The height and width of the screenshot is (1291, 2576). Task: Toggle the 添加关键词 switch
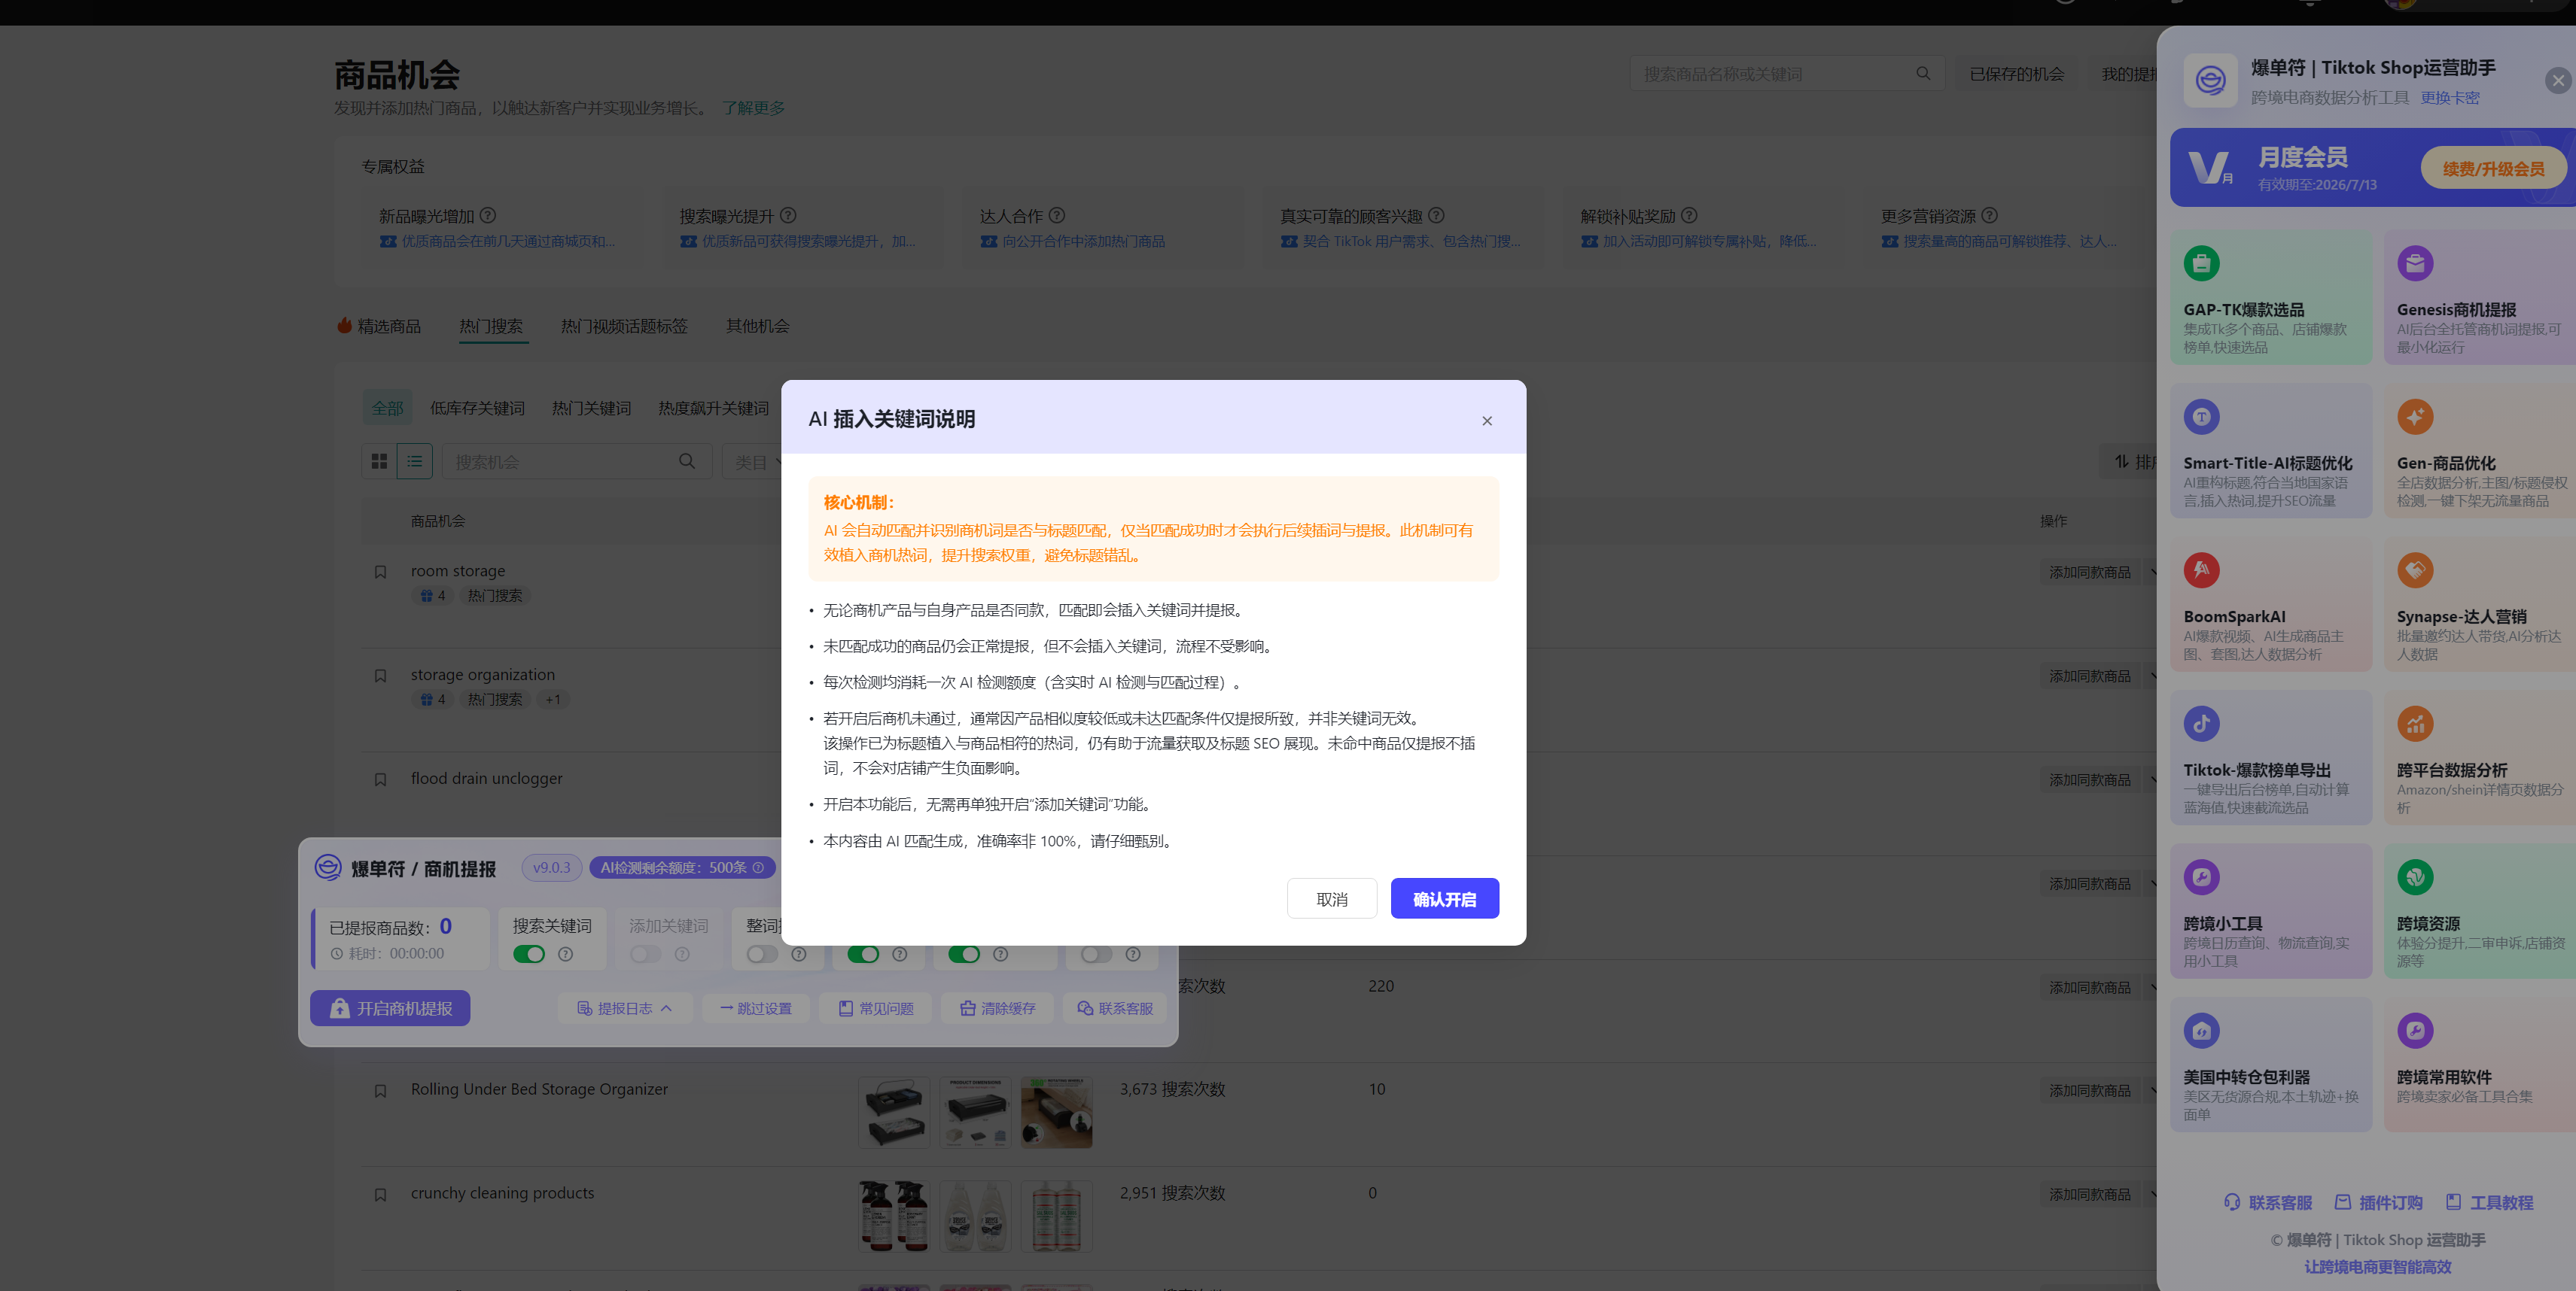646,954
